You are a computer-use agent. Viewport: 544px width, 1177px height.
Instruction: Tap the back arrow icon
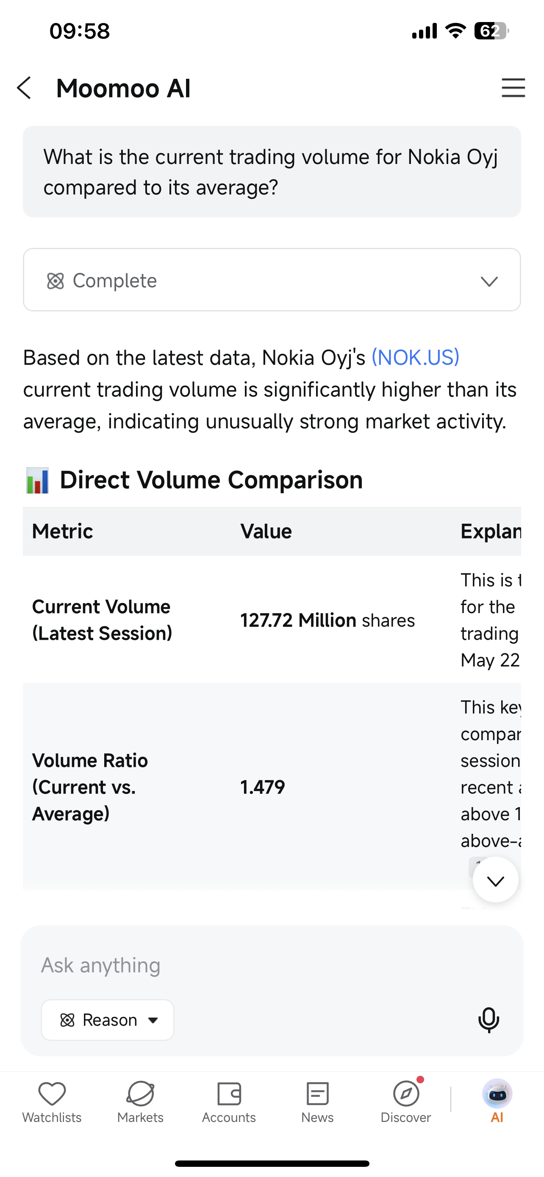24,88
